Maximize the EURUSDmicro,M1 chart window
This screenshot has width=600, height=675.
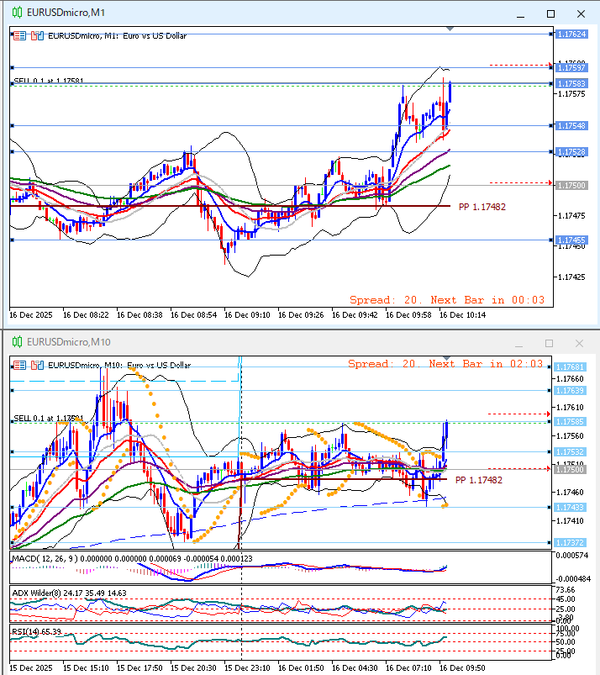(x=550, y=13)
